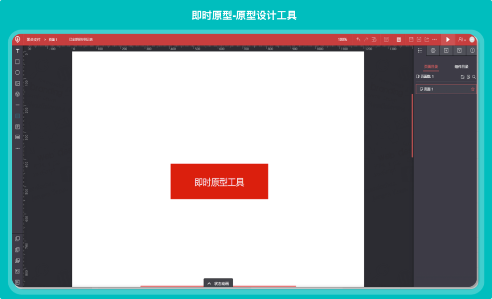Open the hexagon settings panel tab
Viewport: 492px width, 299px height.
click(433, 51)
